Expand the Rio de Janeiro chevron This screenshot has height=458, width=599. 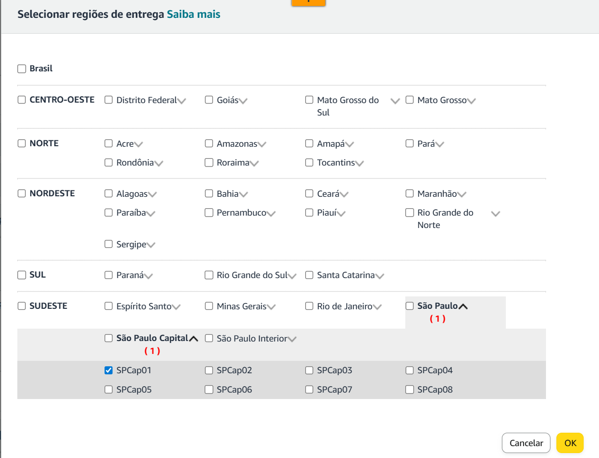point(377,307)
